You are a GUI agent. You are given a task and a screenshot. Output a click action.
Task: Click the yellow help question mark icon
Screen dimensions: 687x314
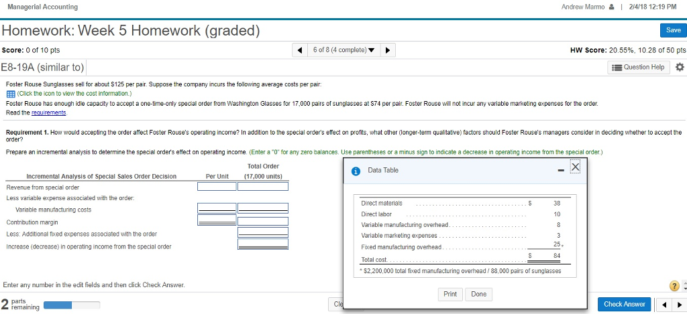point(674,286)
